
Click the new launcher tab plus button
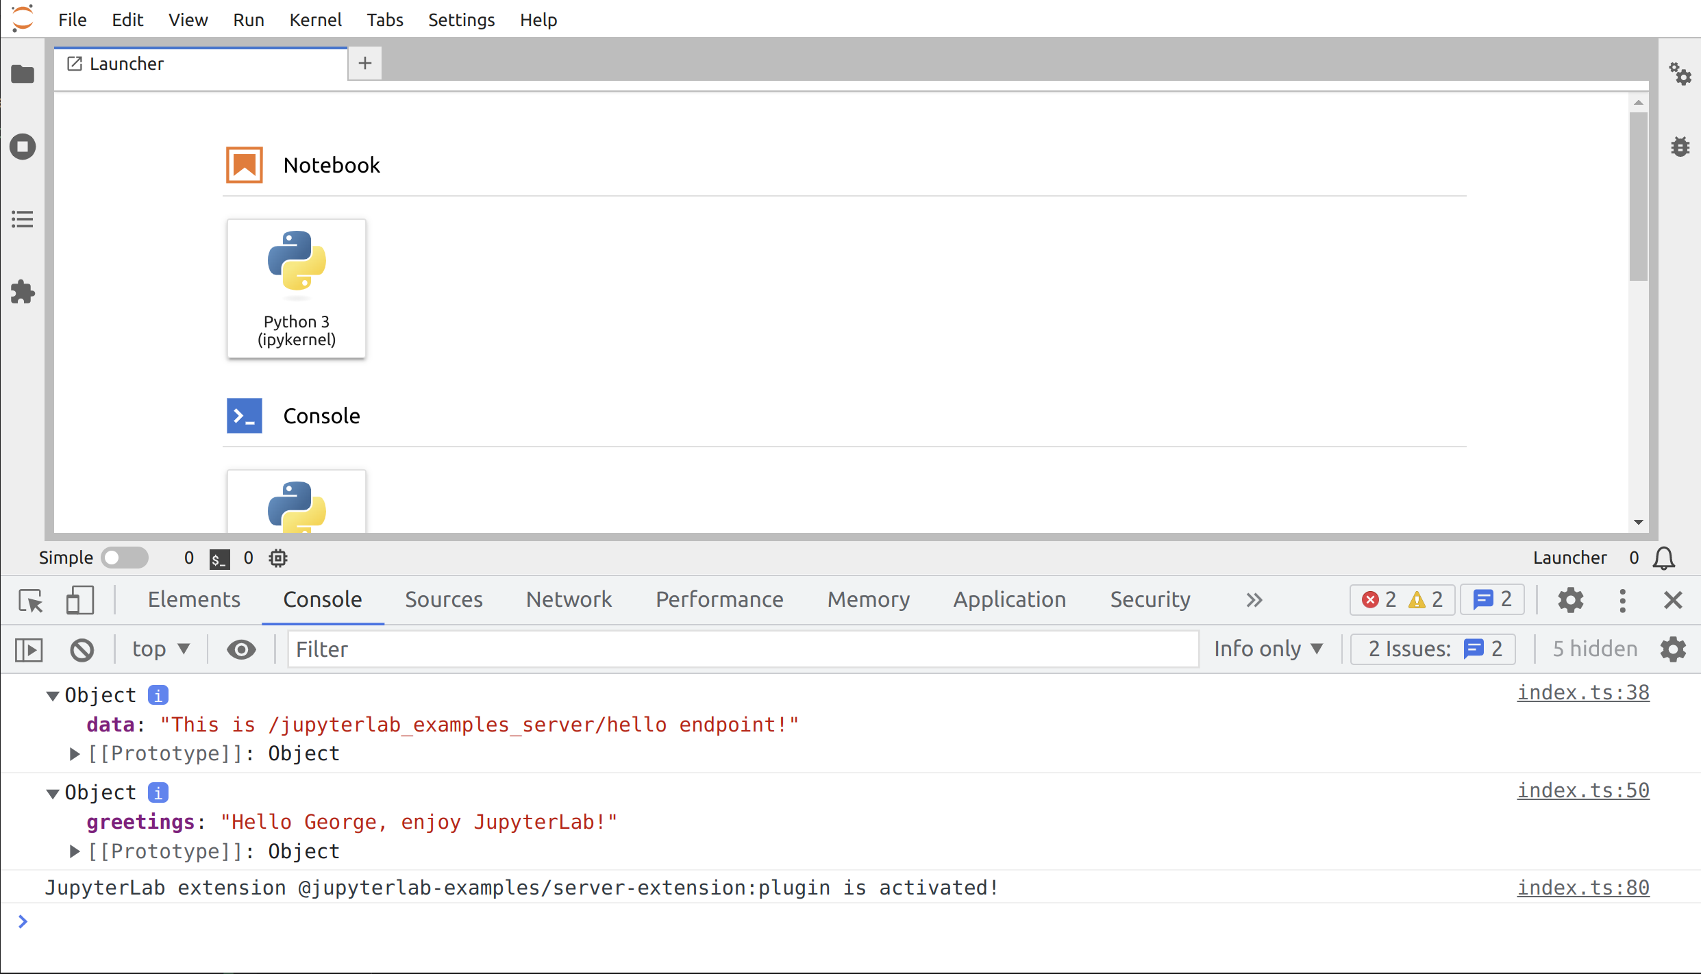[x=364, y=63]
